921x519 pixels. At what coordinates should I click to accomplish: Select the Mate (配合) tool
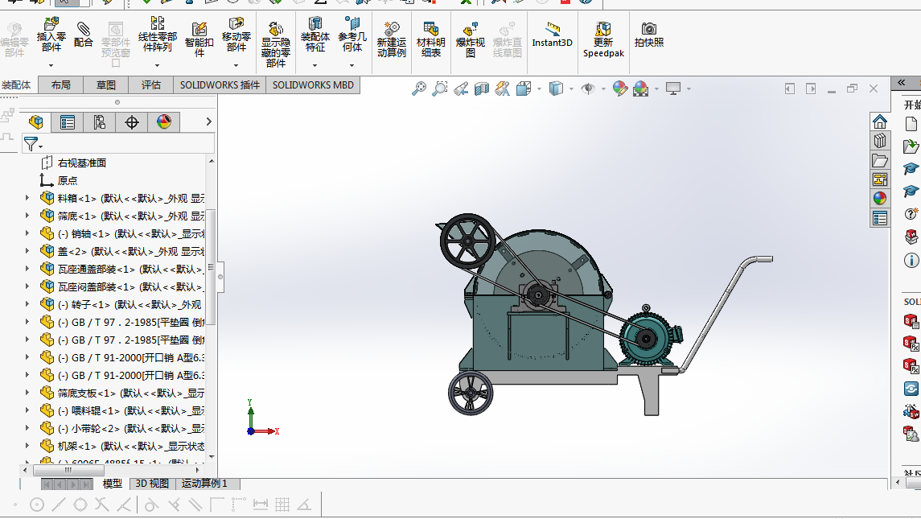pos(84,34)
